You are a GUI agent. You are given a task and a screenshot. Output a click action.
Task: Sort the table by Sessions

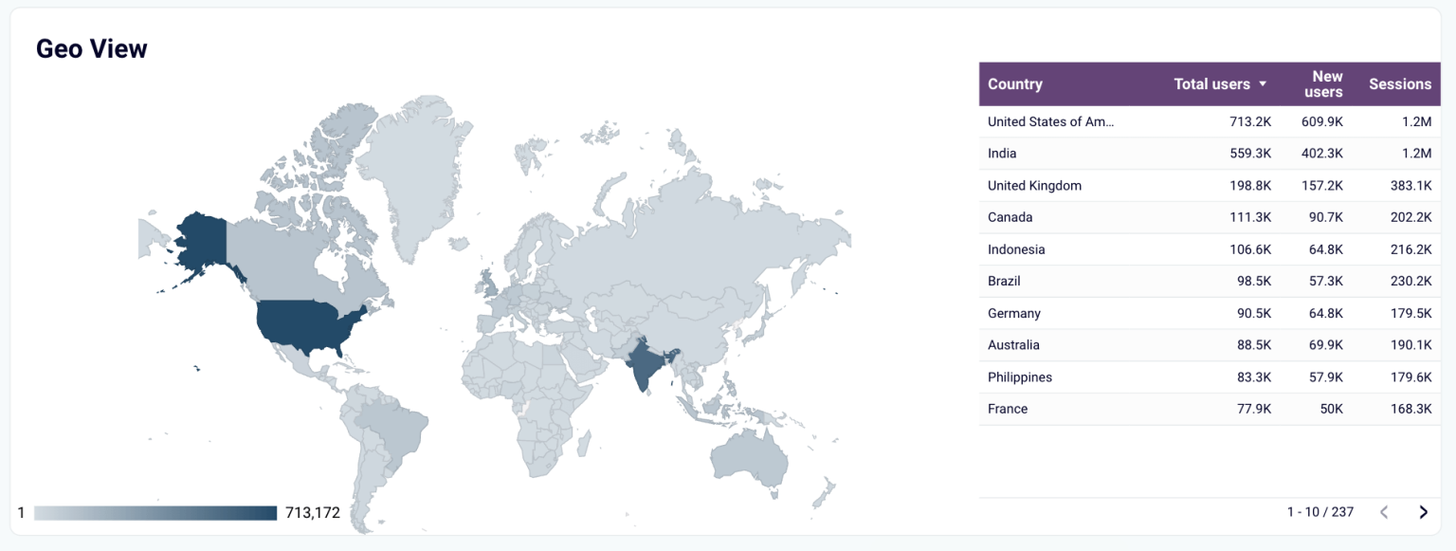[1400, 83]
